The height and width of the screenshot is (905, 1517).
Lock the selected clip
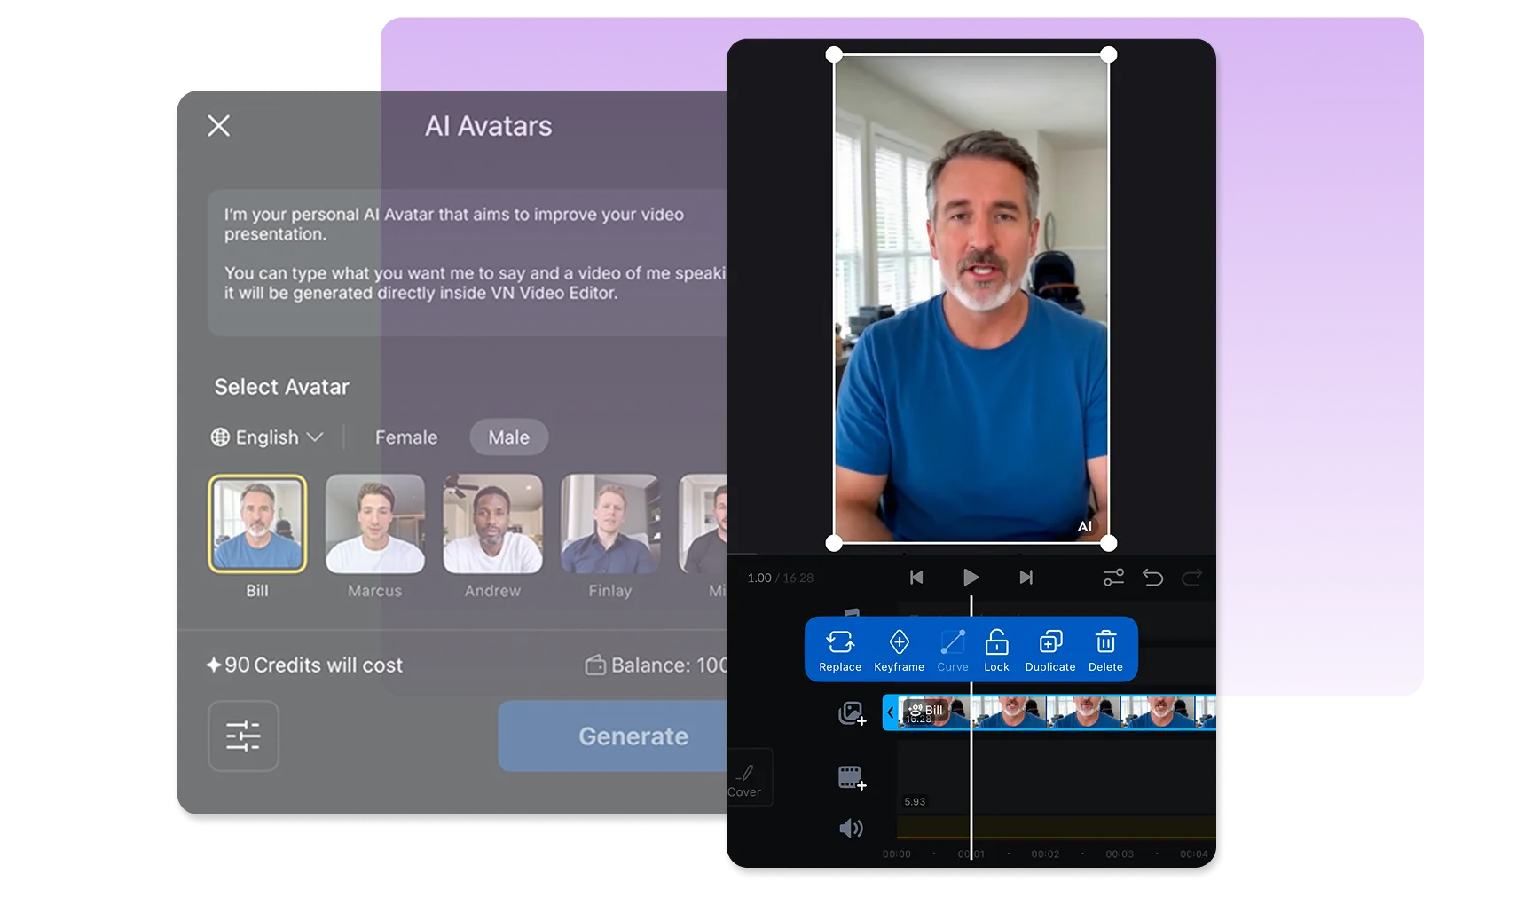pos(996,641)
